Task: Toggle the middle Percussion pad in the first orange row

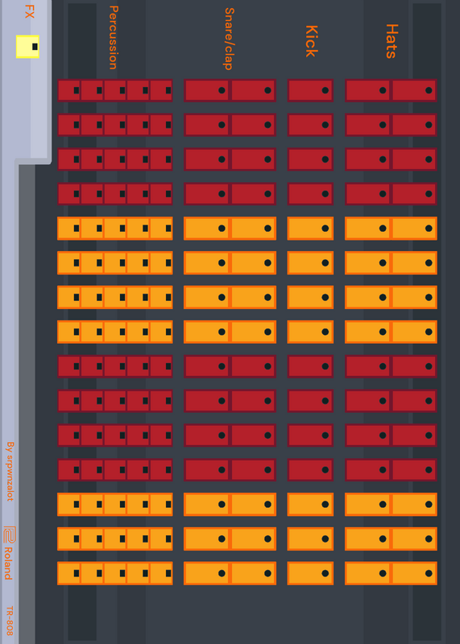Action: click(x=114, y=229)
